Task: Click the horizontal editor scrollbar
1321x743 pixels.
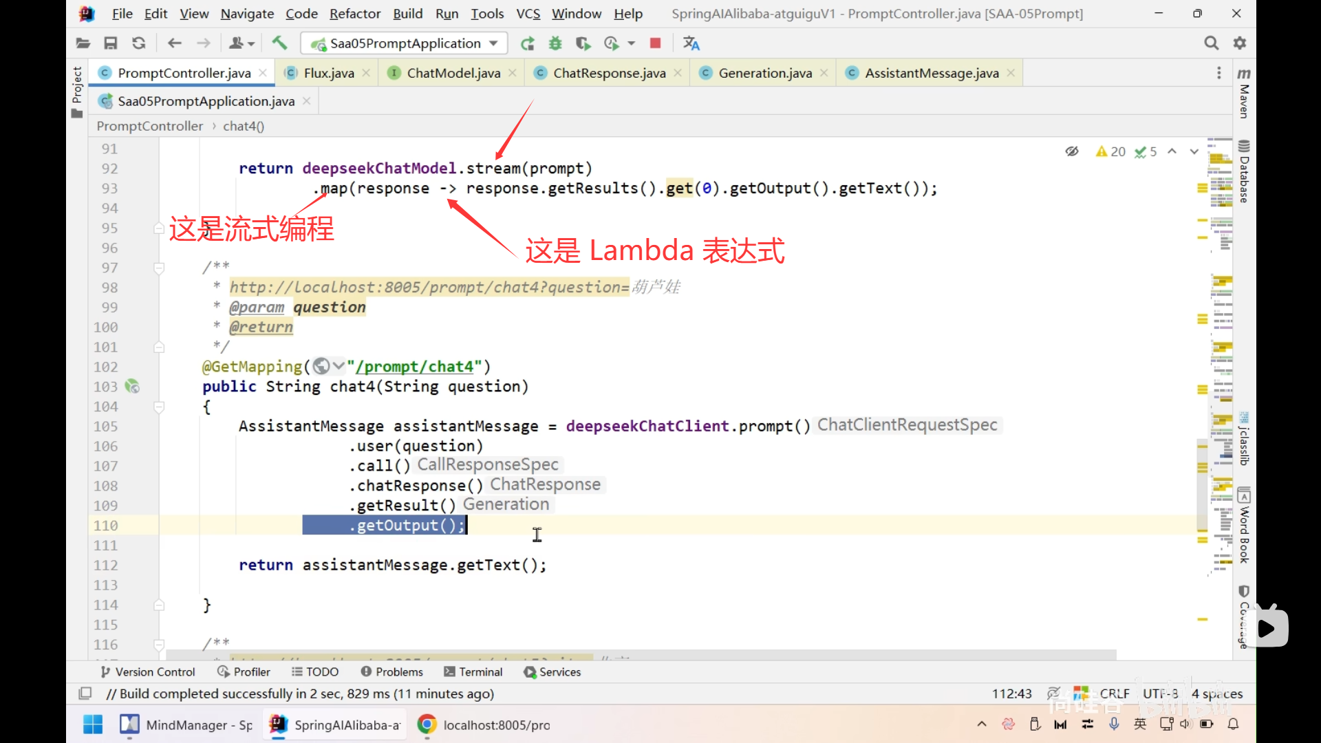Action: click(640, 654)
